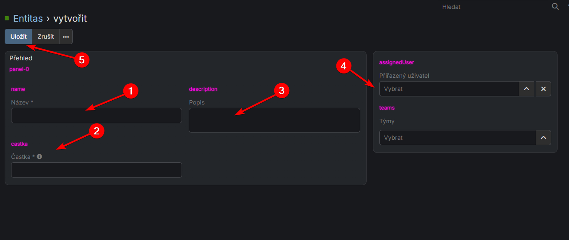Save the record with Uložit
Image resolution: width=569 pixels, height=240 pixels.
tap(19, 37)
